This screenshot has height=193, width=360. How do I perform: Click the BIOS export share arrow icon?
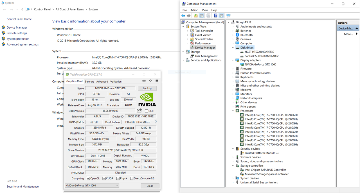pos(139,111)
